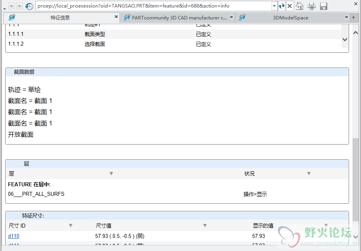Image resolution: width=361 pixels, height=251 pixels.
Task: Open the filter for the 尺寸 ID column
Action: coord(71,226)
